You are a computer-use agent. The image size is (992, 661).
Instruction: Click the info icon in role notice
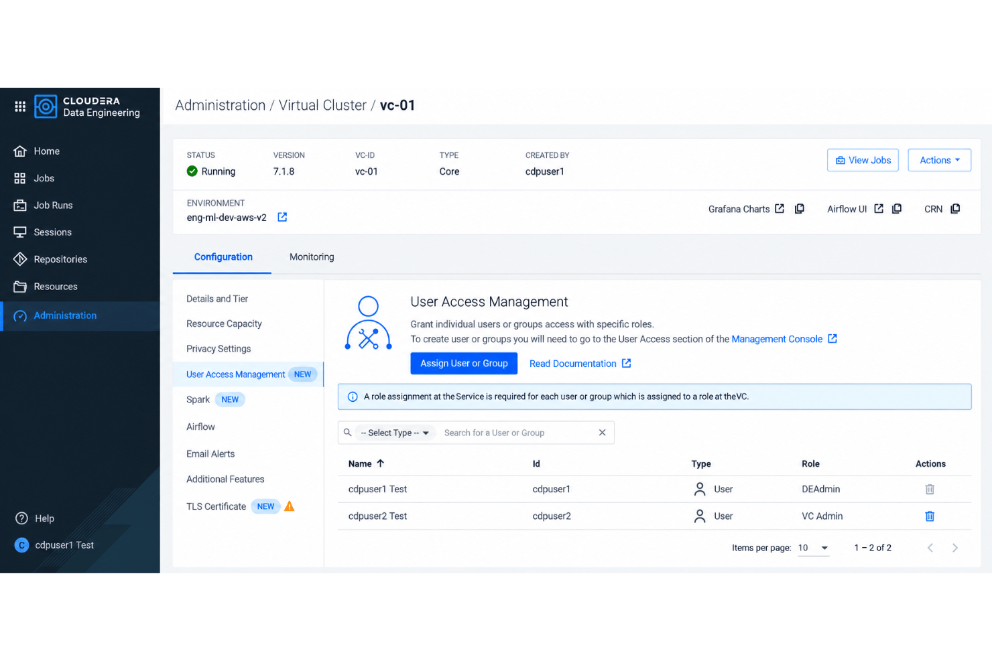point(353,396)
